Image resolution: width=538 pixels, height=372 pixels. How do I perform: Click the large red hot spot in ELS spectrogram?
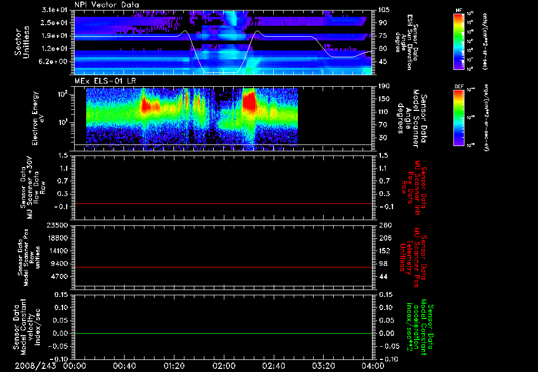[x=250, y=100]
